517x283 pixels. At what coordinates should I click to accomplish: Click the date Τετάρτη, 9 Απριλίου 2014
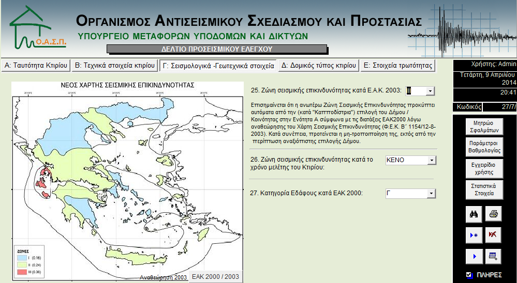[x=488, y=78]
